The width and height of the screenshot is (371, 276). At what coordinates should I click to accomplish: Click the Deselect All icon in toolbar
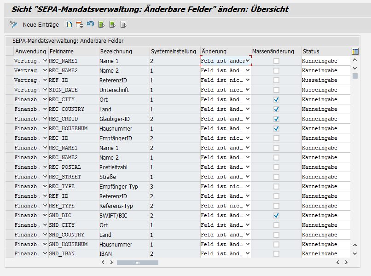124,24
